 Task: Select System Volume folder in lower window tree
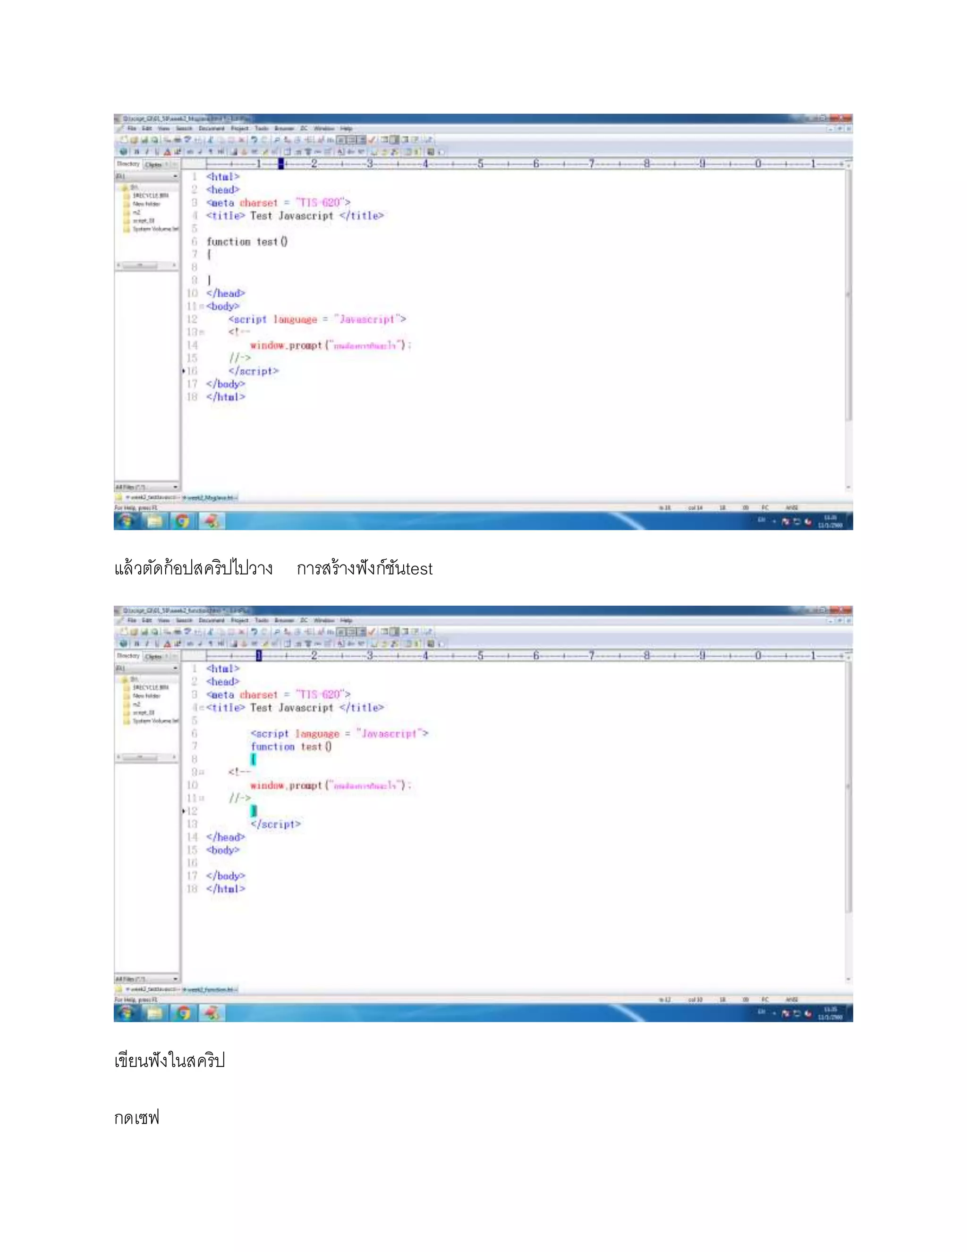click(x=155, y=720)
